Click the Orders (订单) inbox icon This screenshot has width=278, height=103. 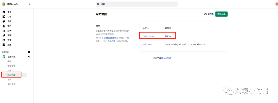pyautogui.click(x=4, y=17)
